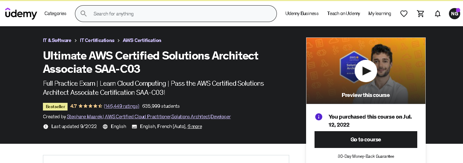Go to IT & Software breadcrumb
The height and width of the screenshot is (163, 463).
pos(57,40)
